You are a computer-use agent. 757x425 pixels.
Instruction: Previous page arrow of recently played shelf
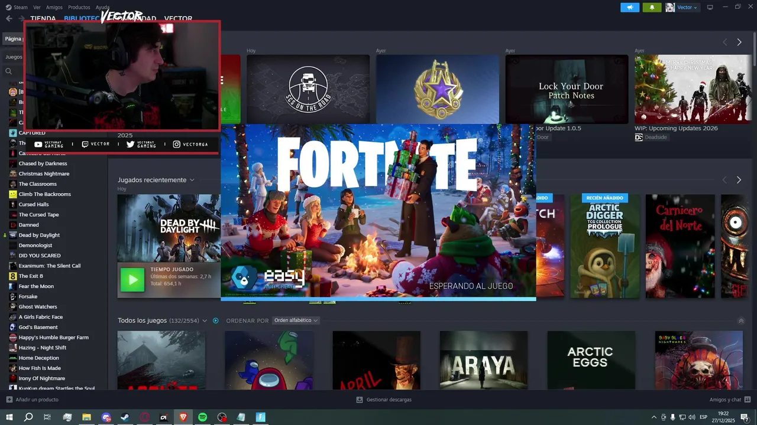point(725,180)
